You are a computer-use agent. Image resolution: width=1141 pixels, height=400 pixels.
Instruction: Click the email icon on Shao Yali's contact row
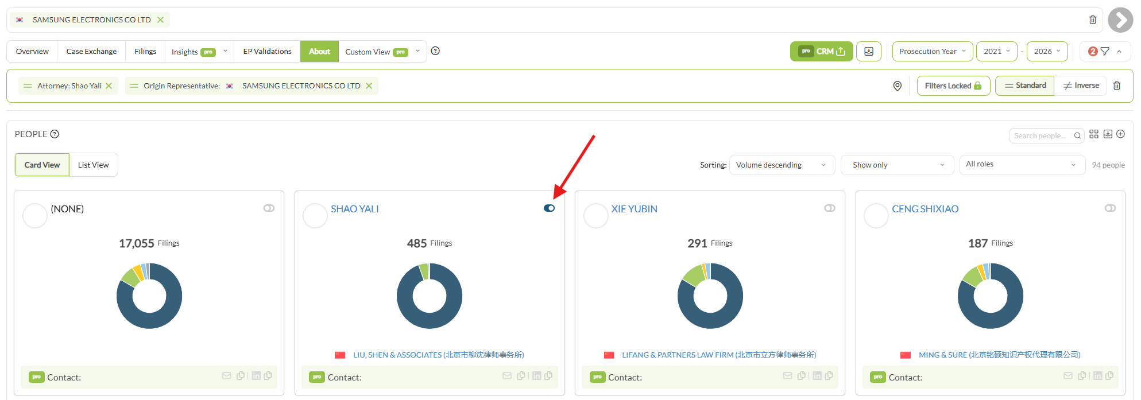[x=507, y=376]
